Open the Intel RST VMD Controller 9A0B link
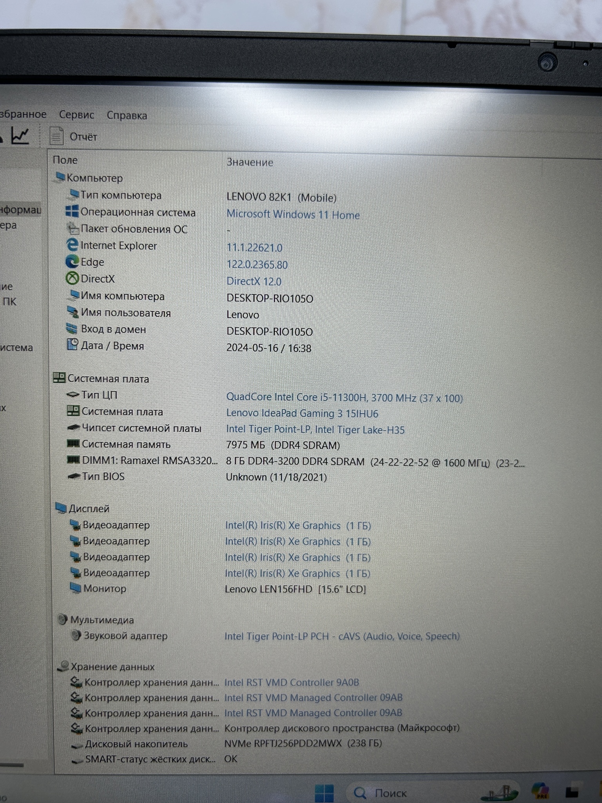 point(292,682)
